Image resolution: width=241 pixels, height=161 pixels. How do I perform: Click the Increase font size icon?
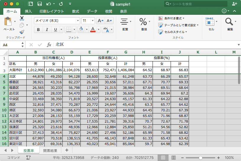click(101, 21)
